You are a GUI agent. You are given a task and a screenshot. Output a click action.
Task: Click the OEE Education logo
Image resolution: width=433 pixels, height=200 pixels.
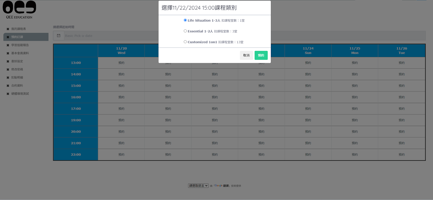pyautogui.click(x=19, y=10)
